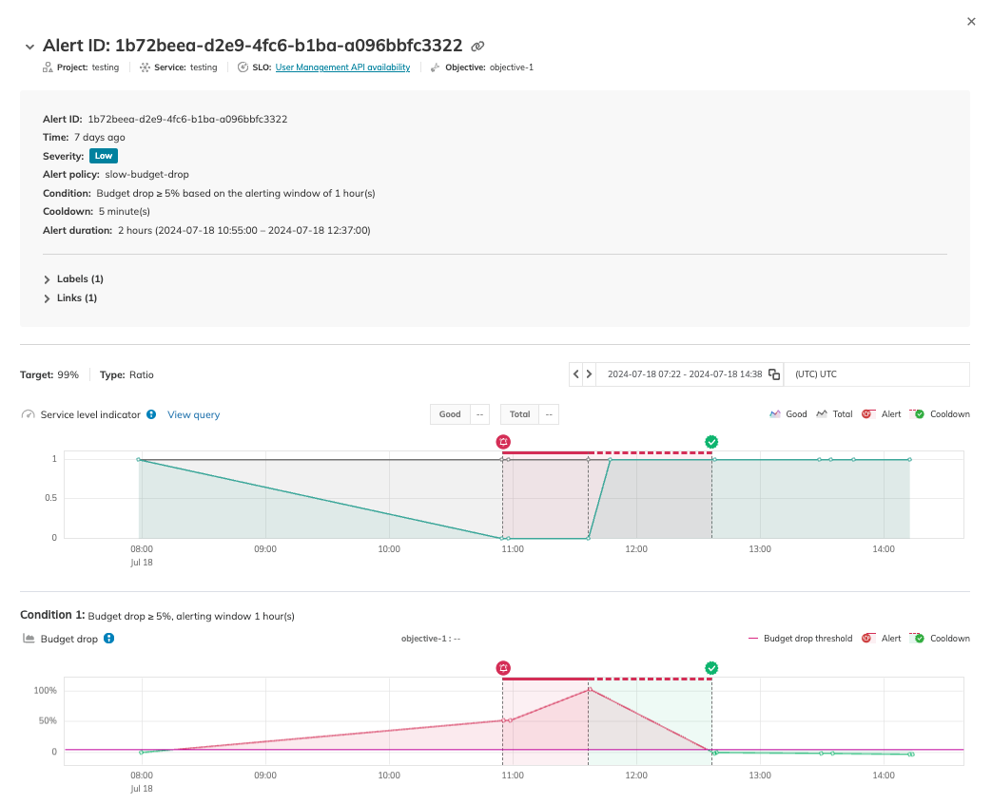Click the red alert start marker on SLI chart
Screen dimensions: 992x804
coord(503,441)
